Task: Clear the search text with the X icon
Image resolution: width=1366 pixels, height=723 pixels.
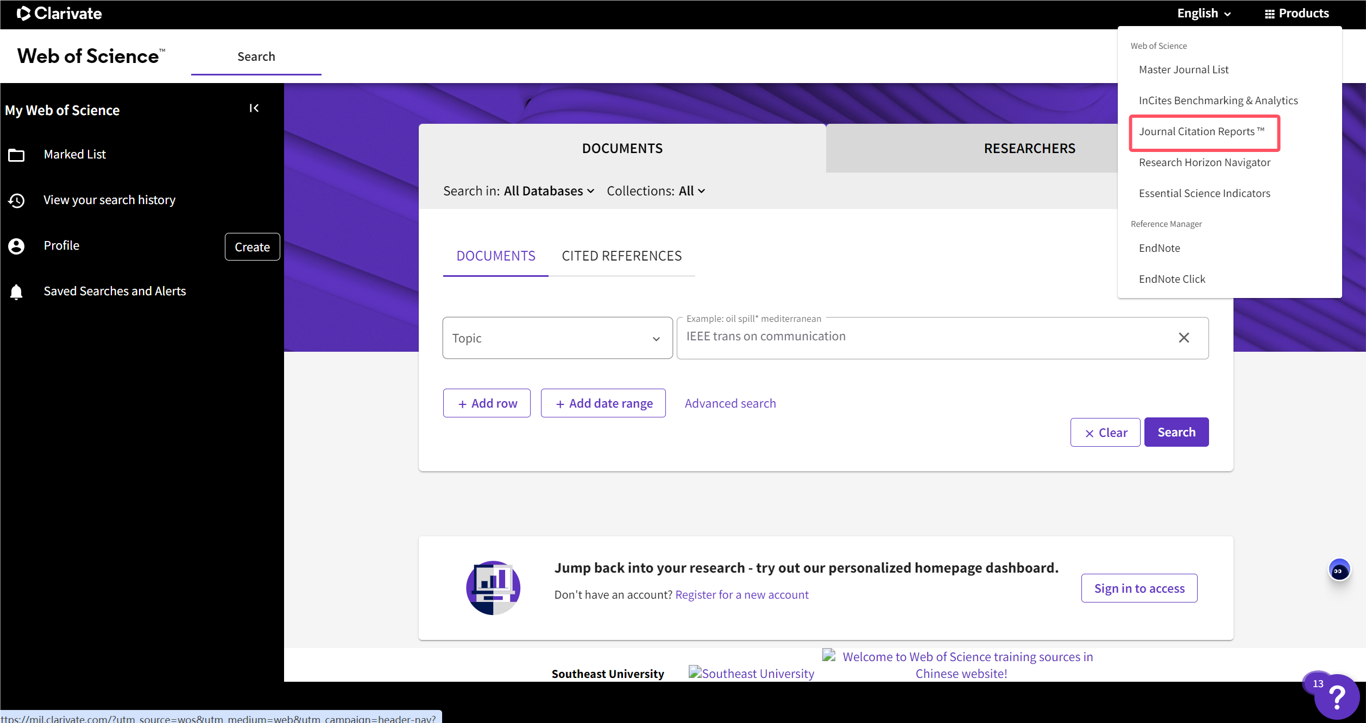Action: [1184, 338]
